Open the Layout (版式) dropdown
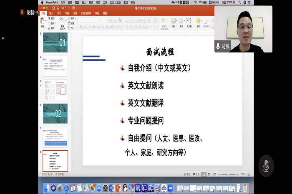 click(73, 18)
